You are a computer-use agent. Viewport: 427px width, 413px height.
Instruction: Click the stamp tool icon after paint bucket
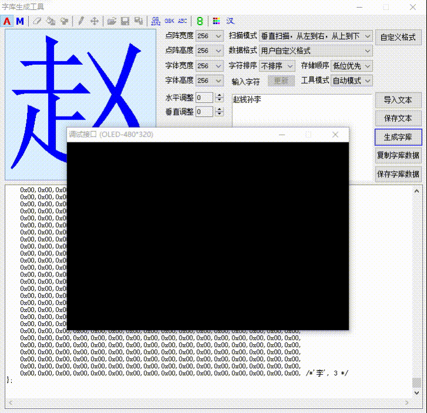point(64,21)
